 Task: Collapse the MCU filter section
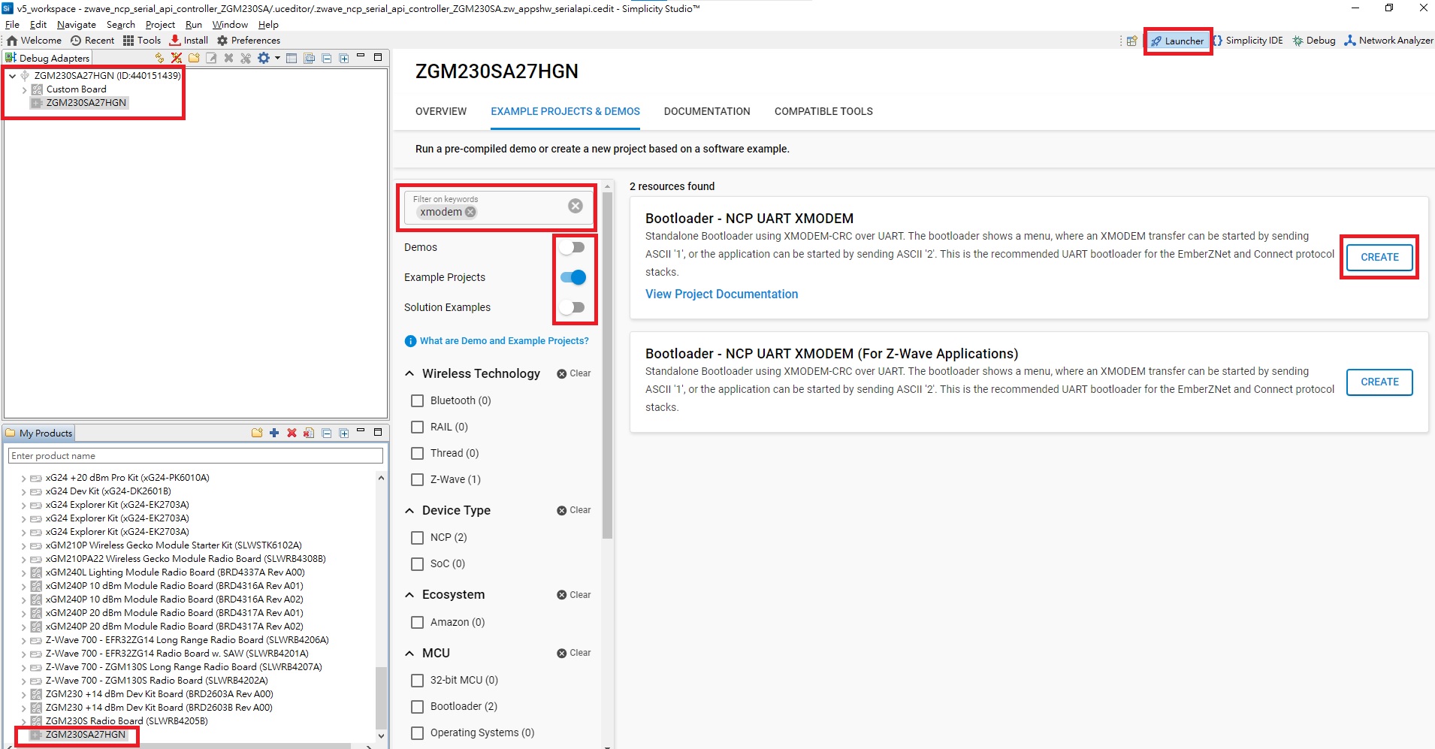click(x=409, y=653)
